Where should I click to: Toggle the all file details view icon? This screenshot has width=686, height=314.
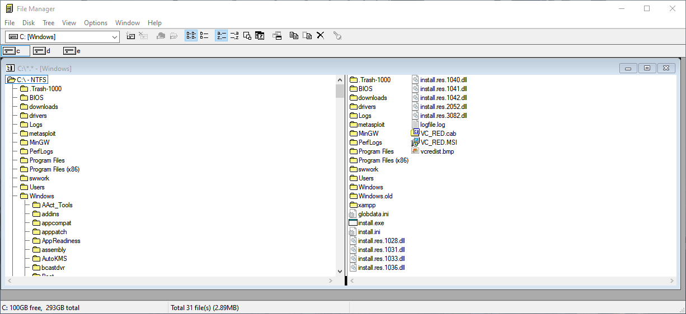pos(204,36)
